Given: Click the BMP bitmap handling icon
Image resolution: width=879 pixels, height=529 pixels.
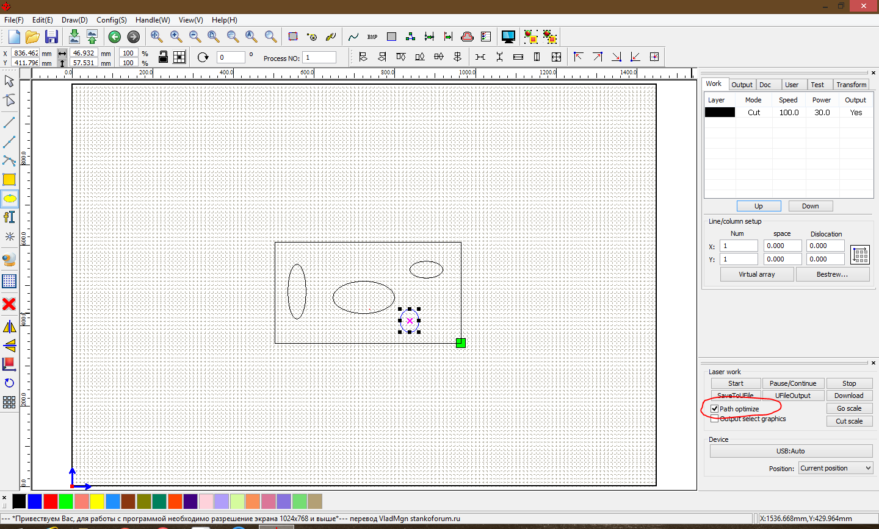Looking at the screenshot, I should [x=372, y=37].
